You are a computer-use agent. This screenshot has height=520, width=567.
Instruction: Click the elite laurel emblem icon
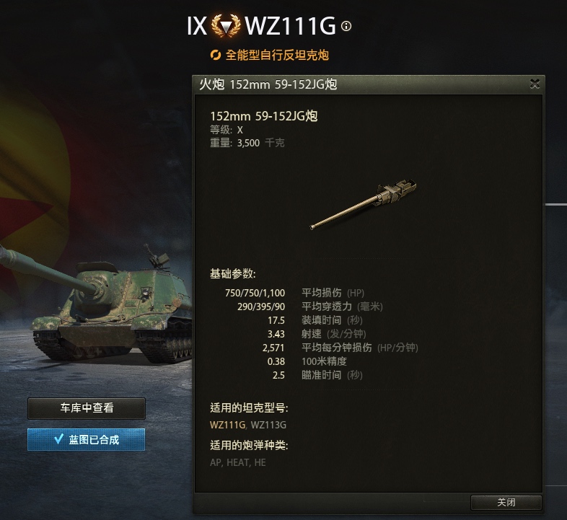pyautogui.click(x=226, y=26)
